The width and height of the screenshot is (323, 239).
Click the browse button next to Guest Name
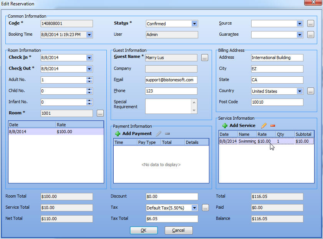click(204, 58)
